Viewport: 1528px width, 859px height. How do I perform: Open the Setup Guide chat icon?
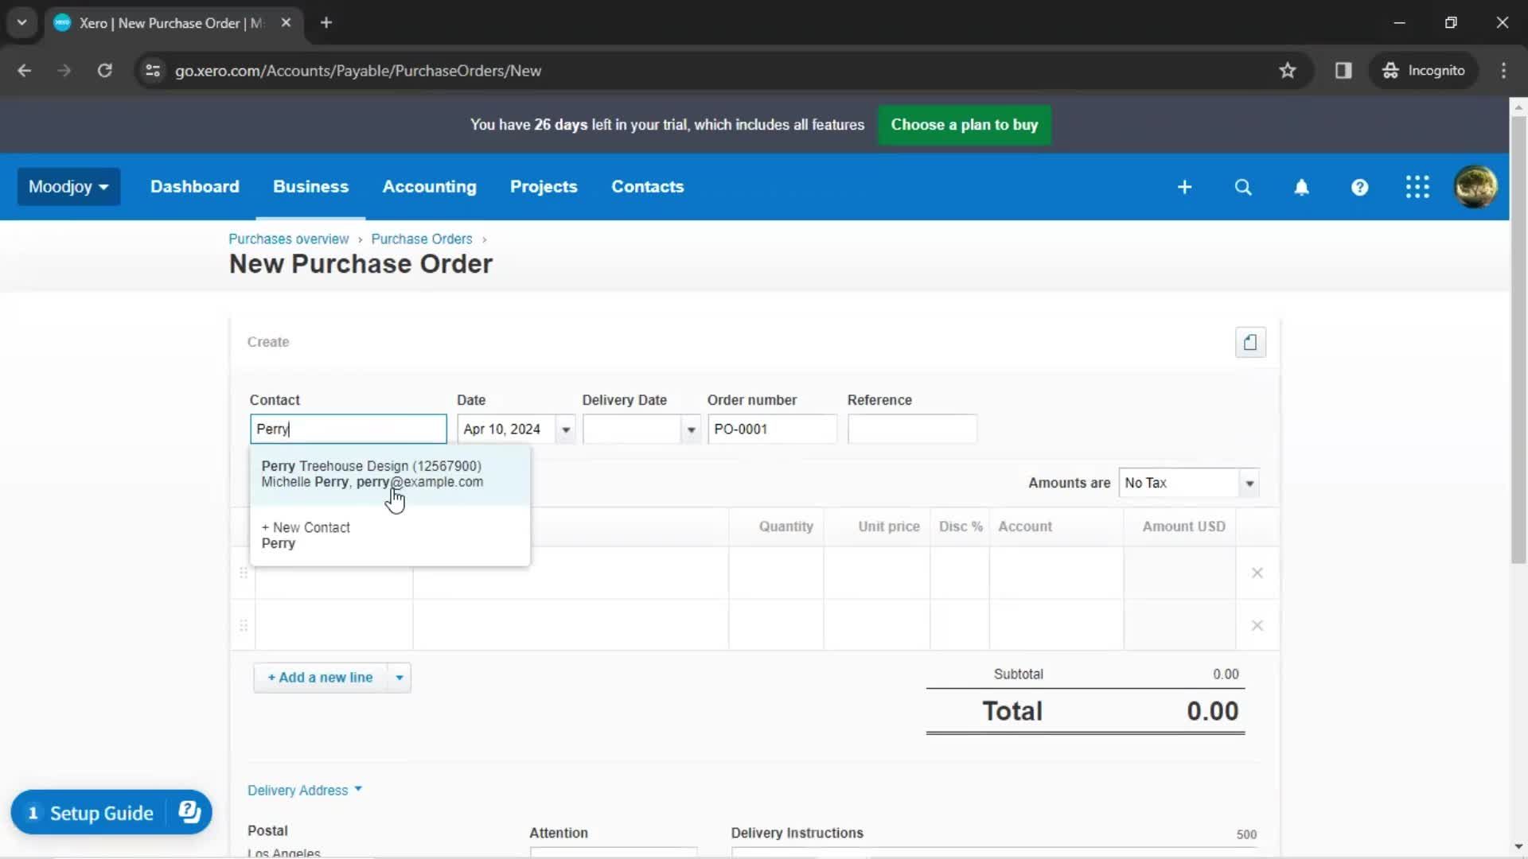(189, 812)
